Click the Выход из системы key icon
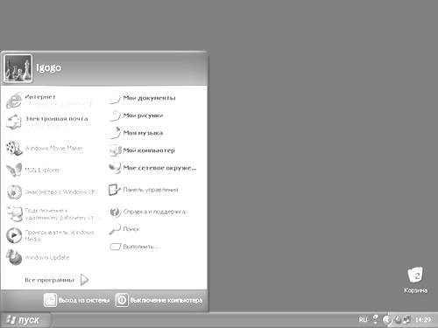 (x=50, y=300)
